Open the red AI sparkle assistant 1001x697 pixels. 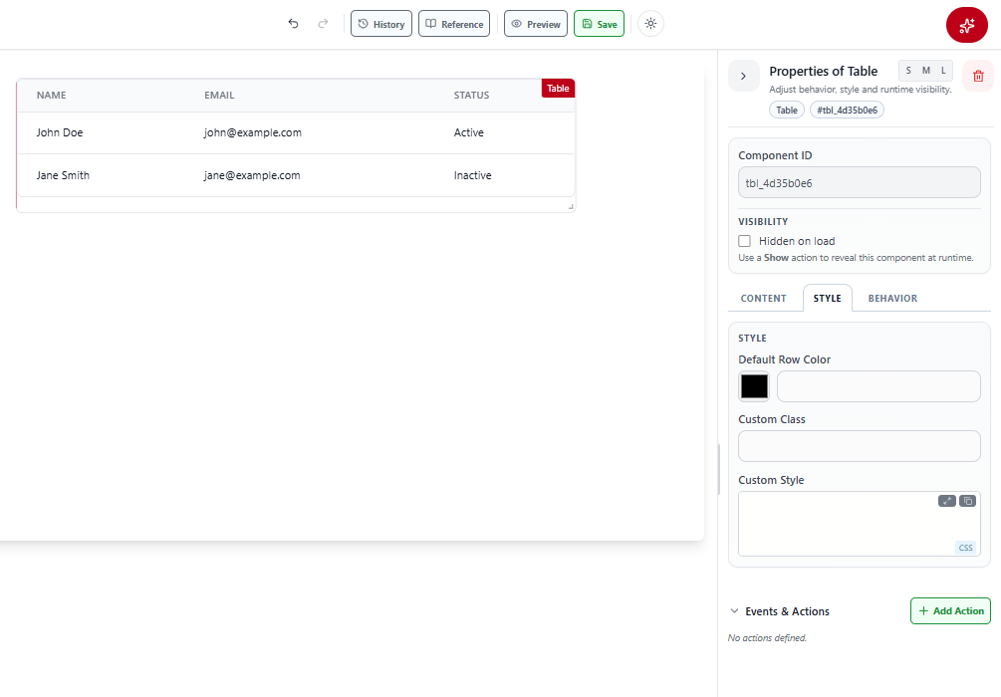tap(966, 25)
